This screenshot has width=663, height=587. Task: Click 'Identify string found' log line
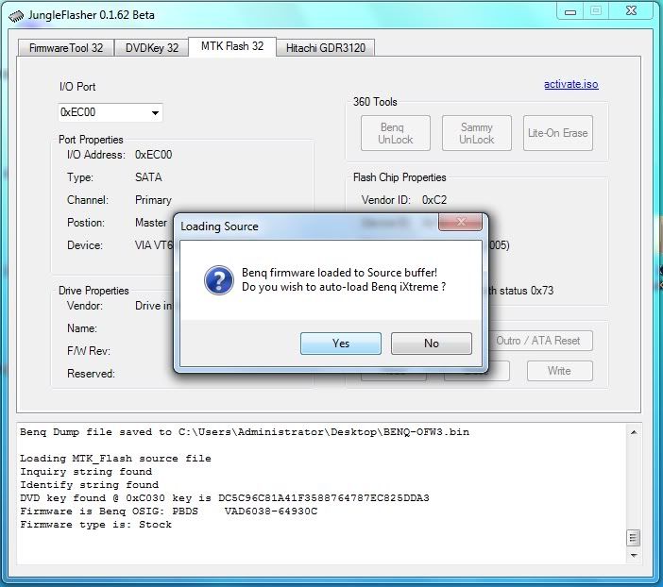click(x=89, y=485)
